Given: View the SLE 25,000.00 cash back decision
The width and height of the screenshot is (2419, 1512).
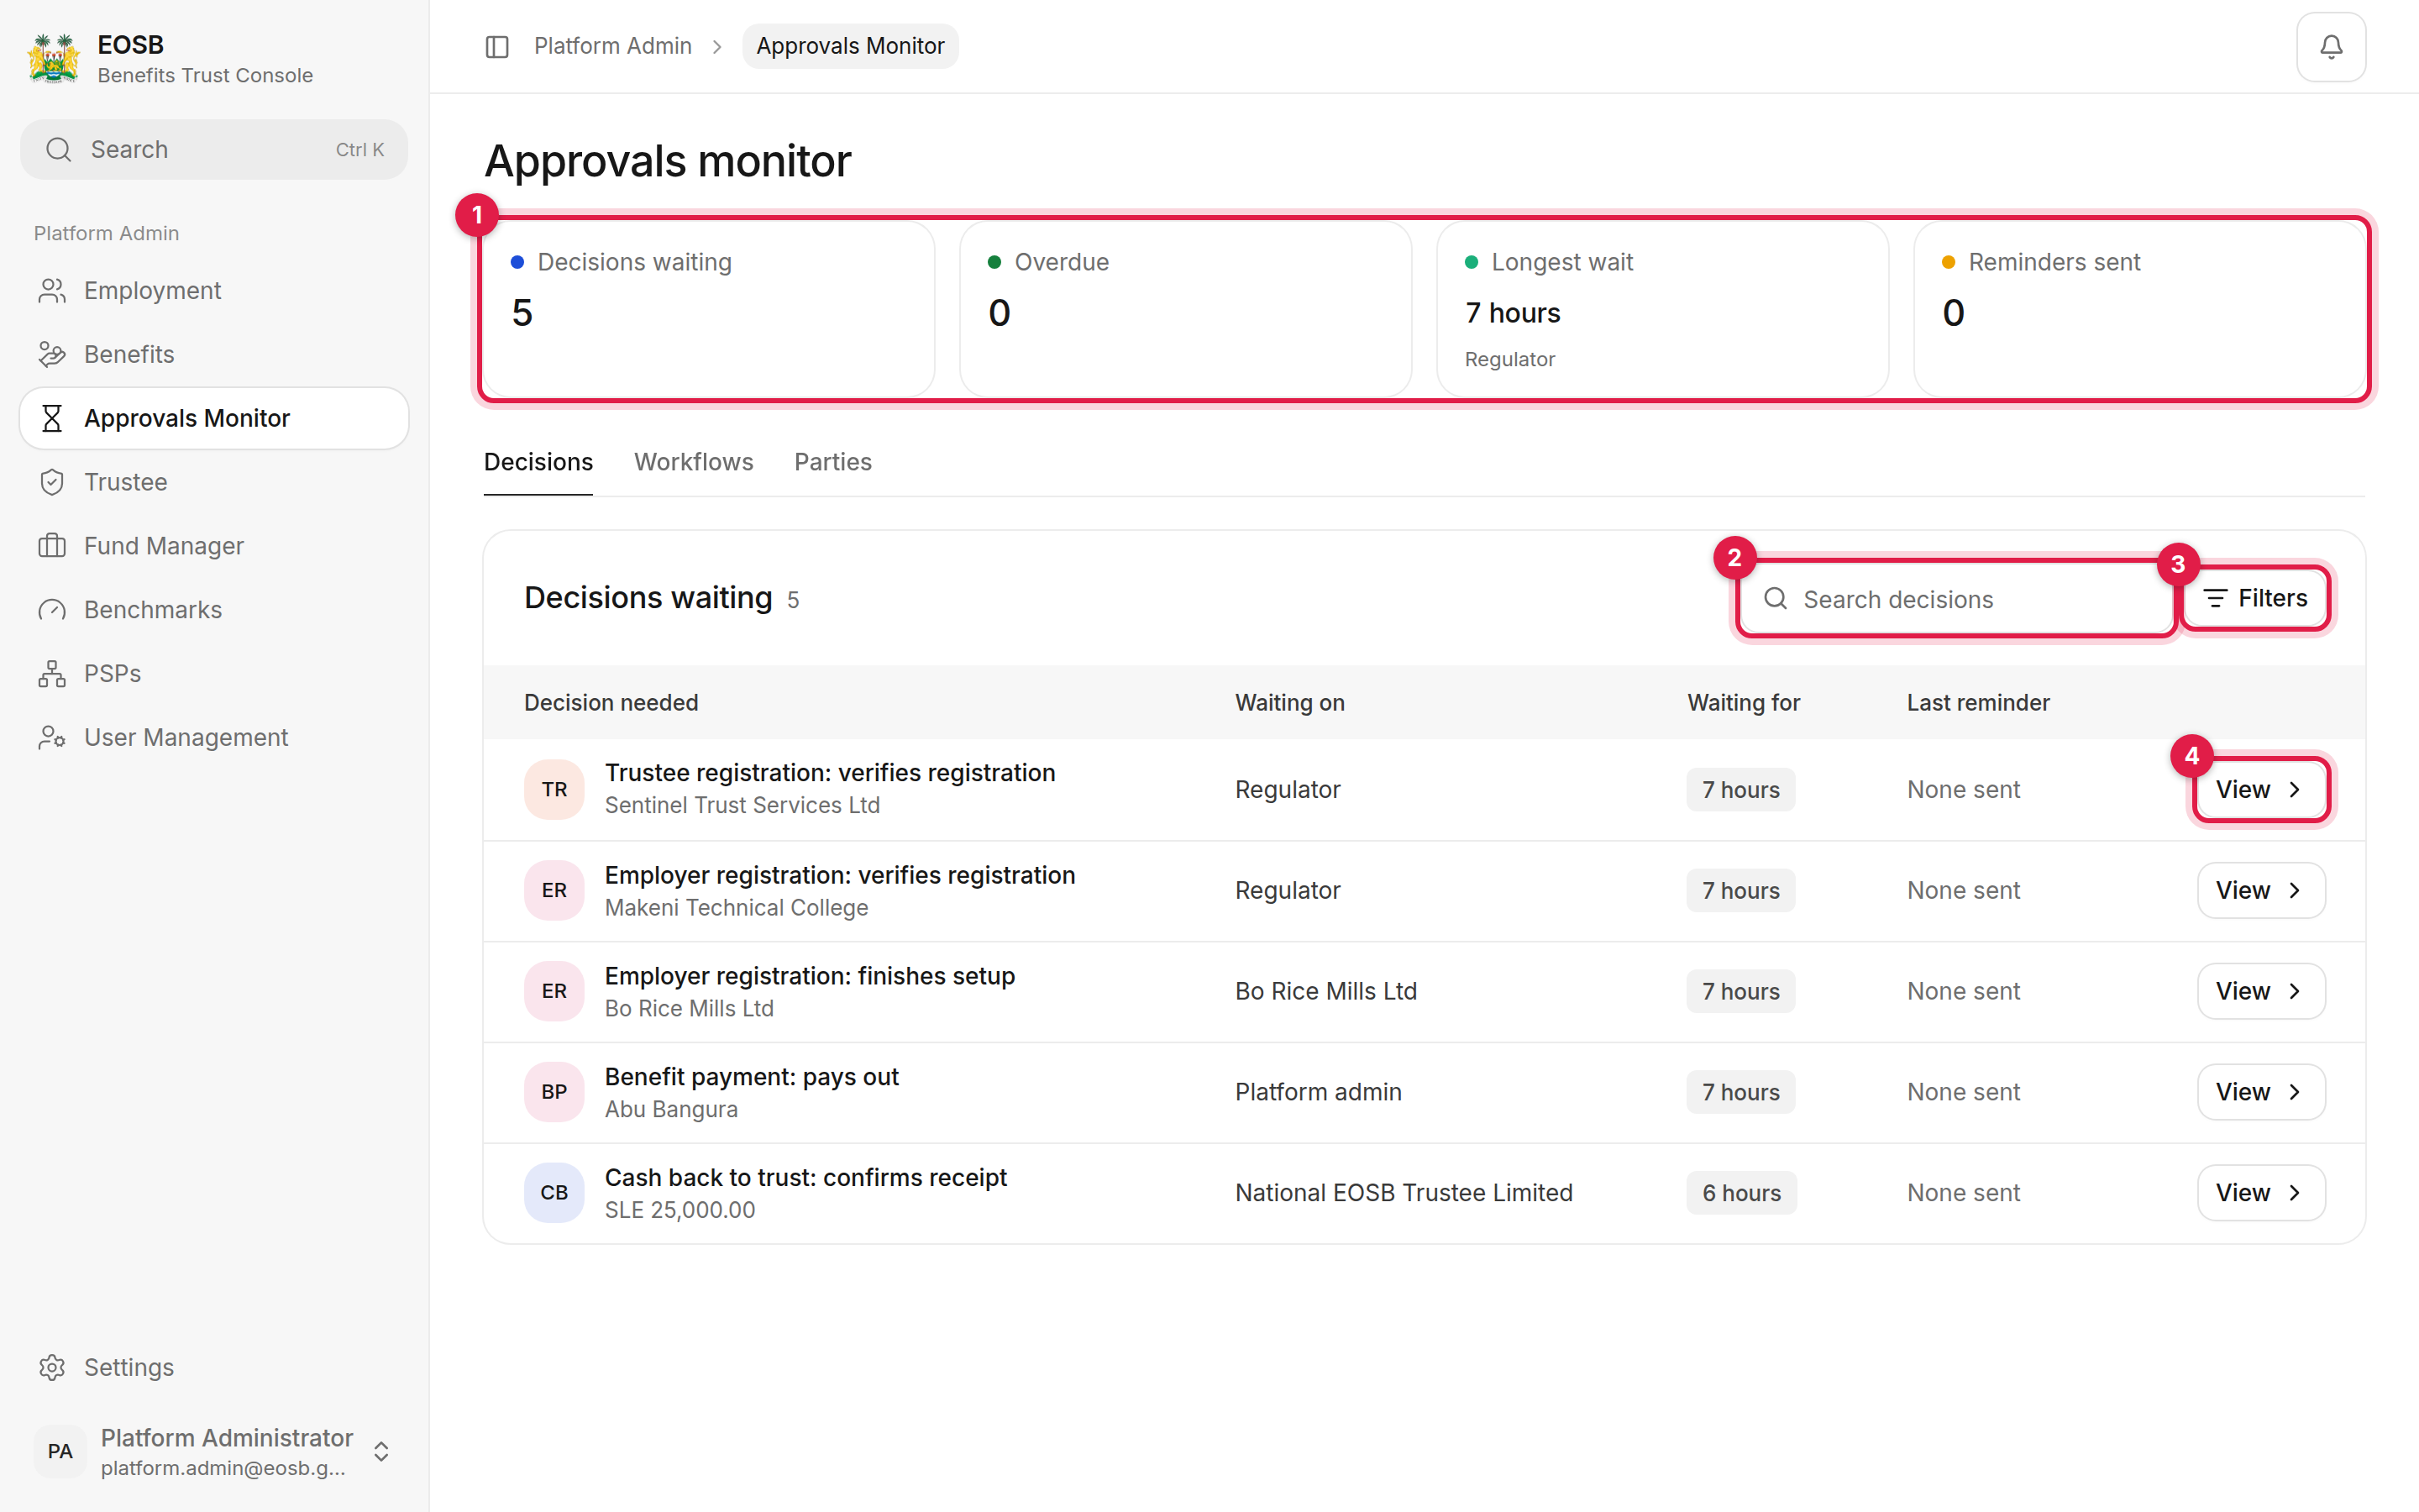Looking at the screenshot, I should (2260, 1193).
